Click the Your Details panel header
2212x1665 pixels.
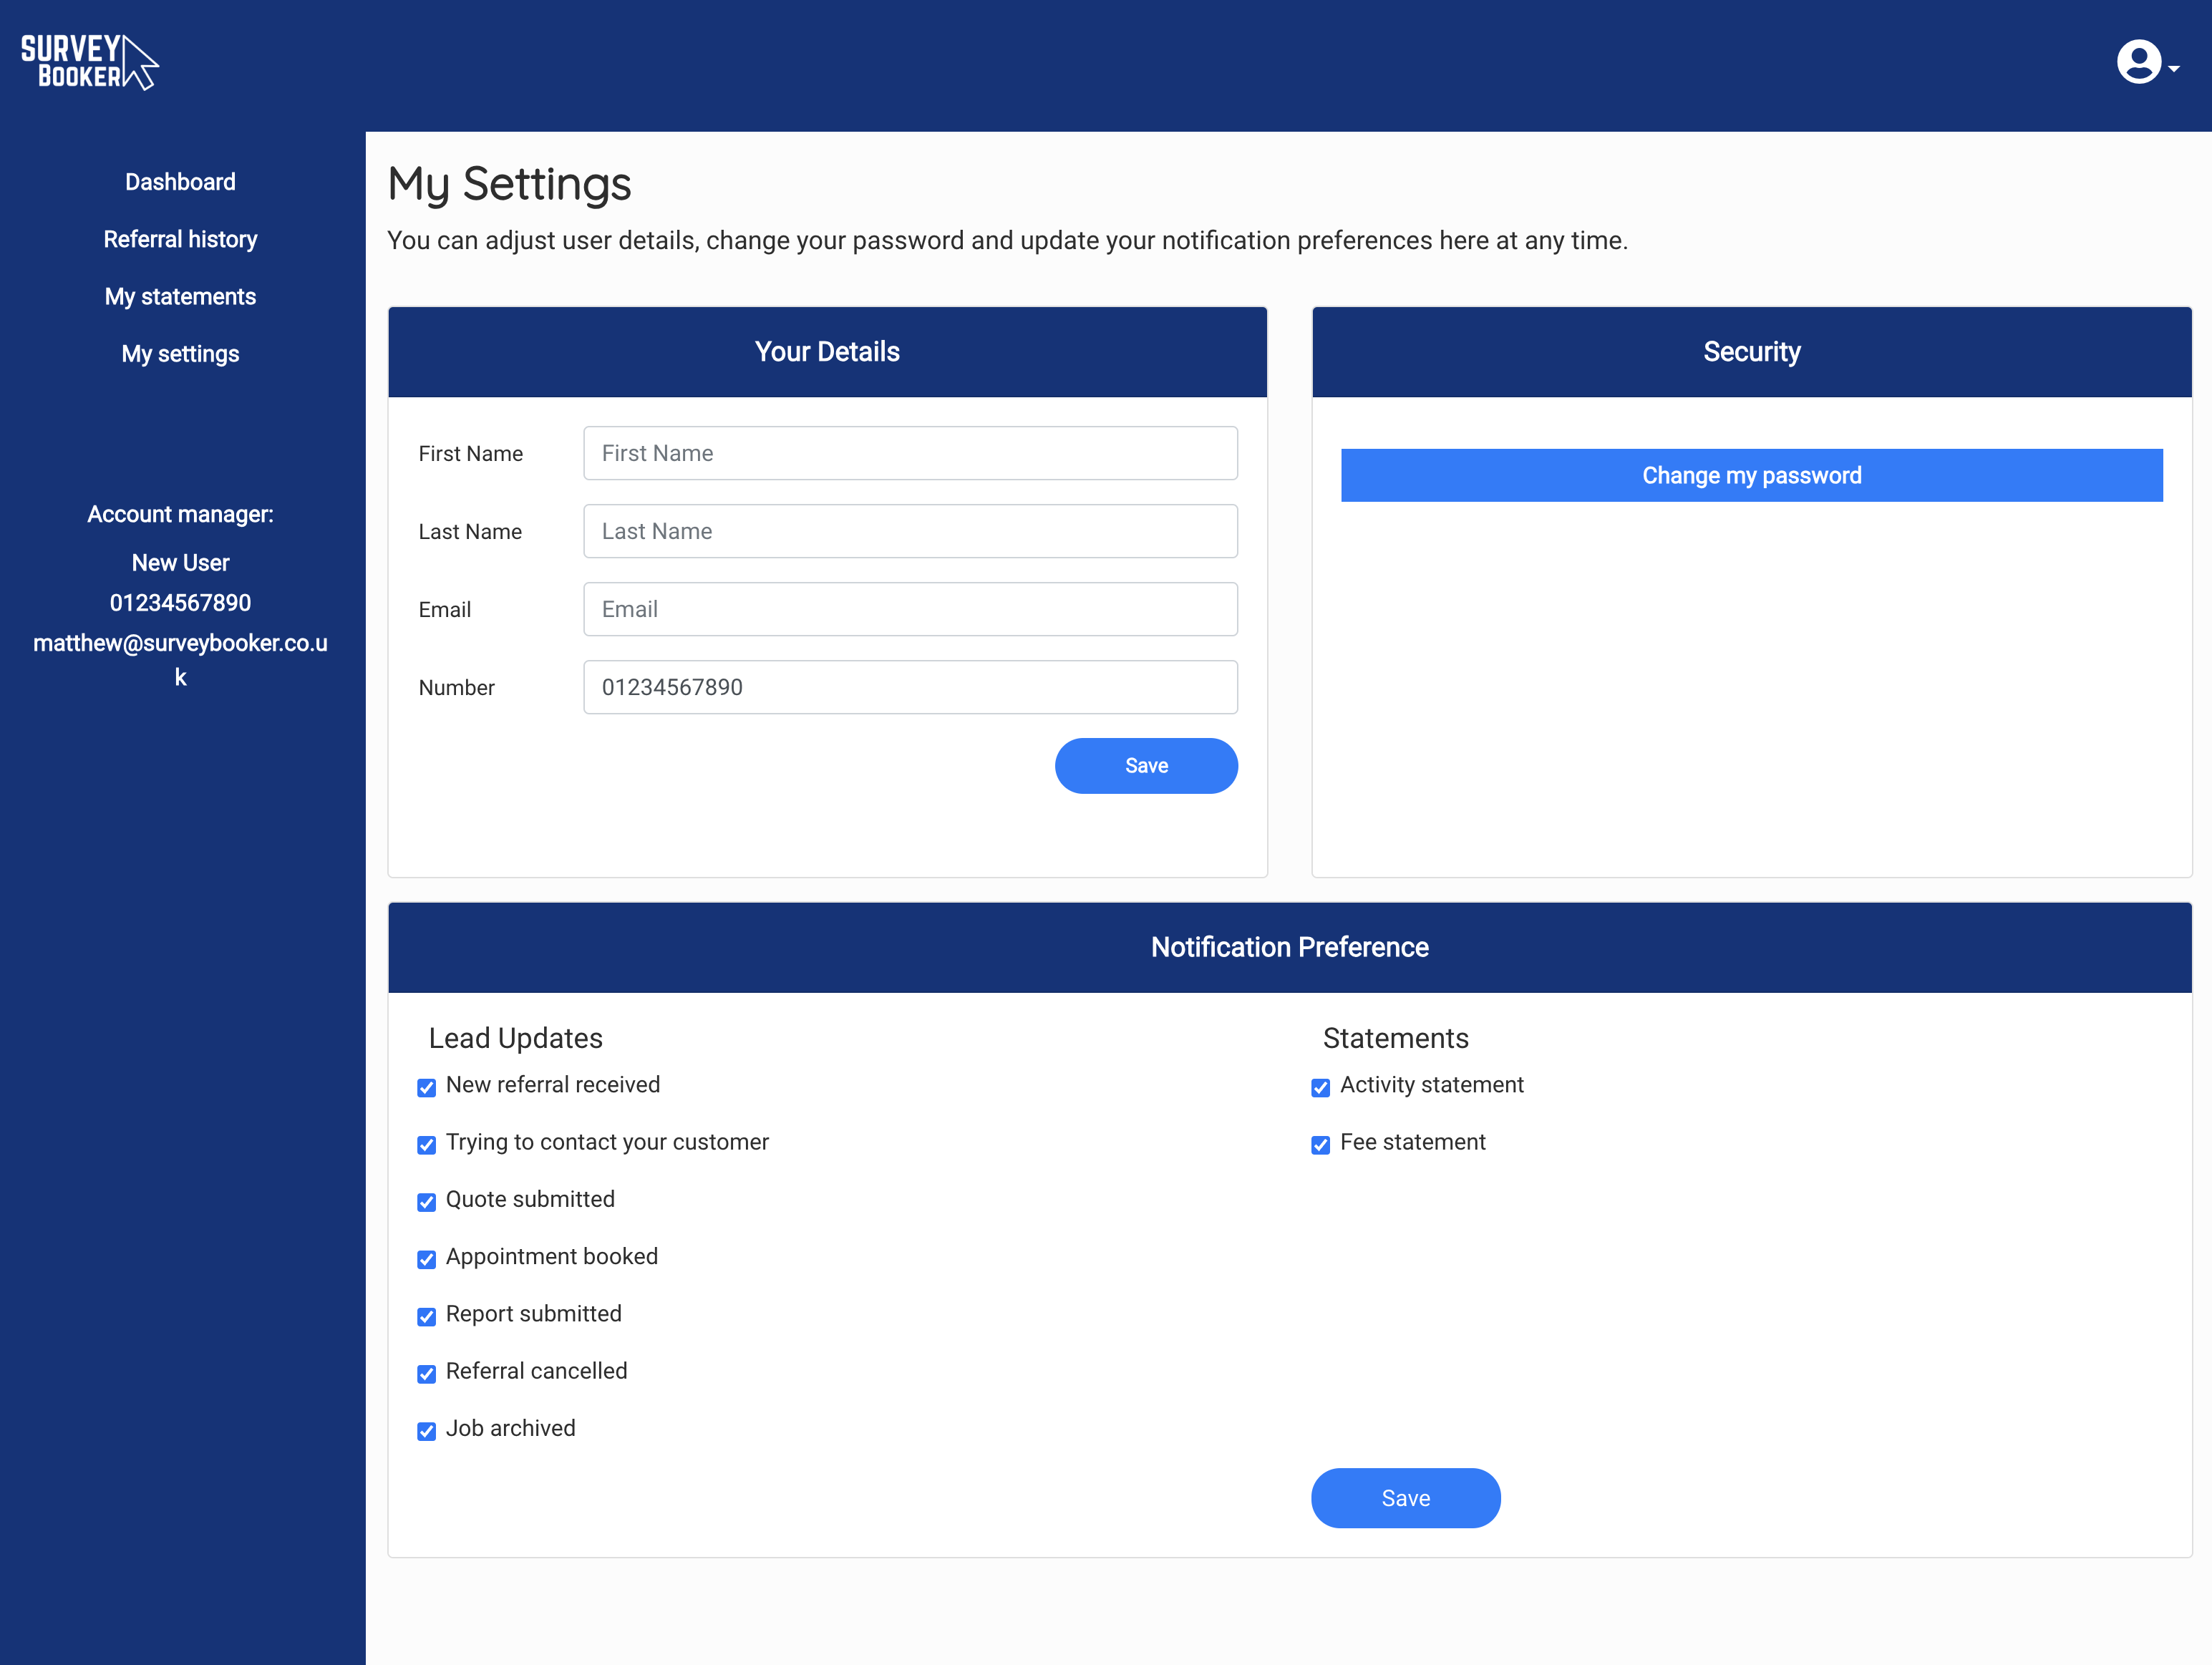point(827,352)
